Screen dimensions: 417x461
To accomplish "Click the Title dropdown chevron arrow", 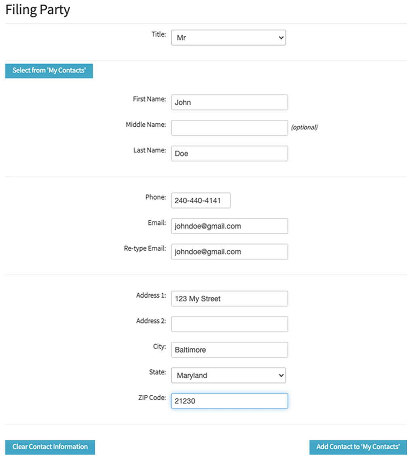I will [281, 38].
